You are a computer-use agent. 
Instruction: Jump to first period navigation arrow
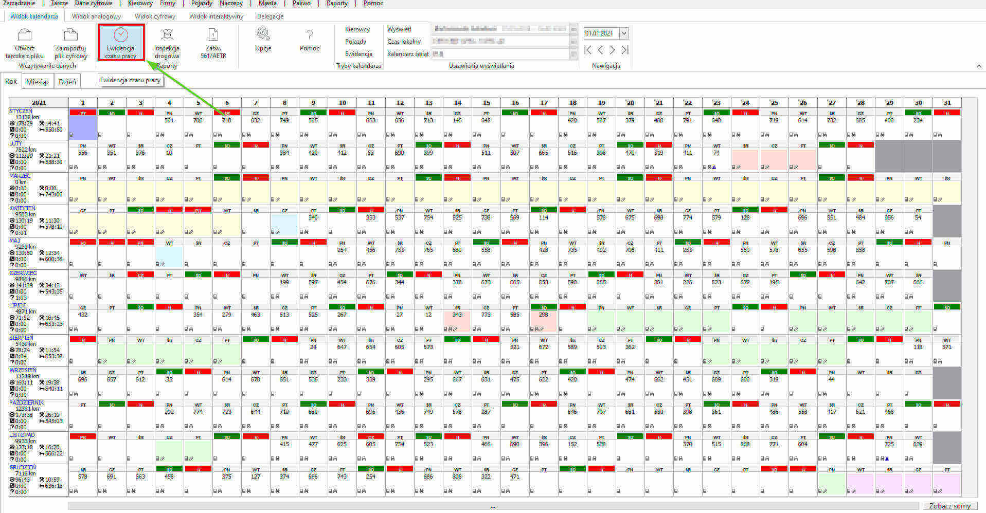coord(588,50)
